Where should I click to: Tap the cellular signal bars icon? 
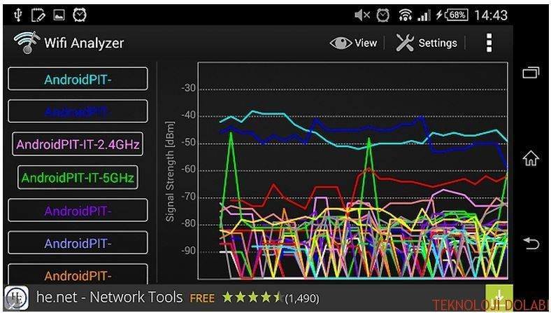pyautogui.click(x=424, y=15)
